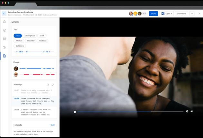This screenshot has width=203, height=138.
Task: Click + Add in Metadata section
Action: [x=52, y=125]
